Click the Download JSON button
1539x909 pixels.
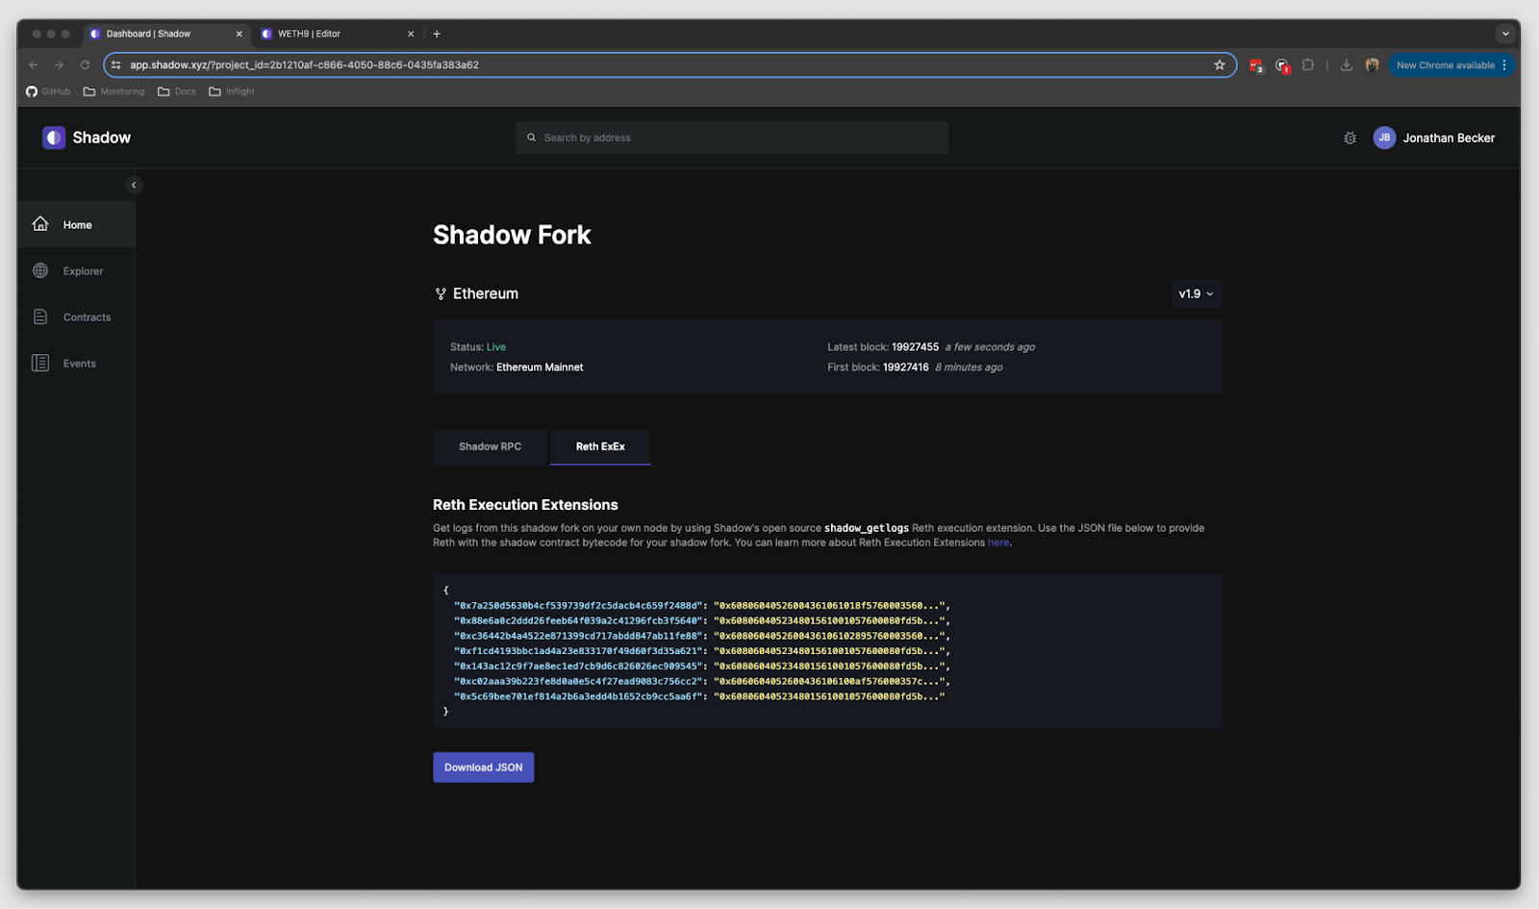[483, 768]
